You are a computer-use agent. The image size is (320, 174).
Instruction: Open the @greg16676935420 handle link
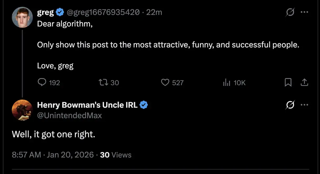tap(103, 12)
